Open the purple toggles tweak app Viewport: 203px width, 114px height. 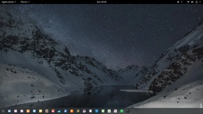coord(115,111)
